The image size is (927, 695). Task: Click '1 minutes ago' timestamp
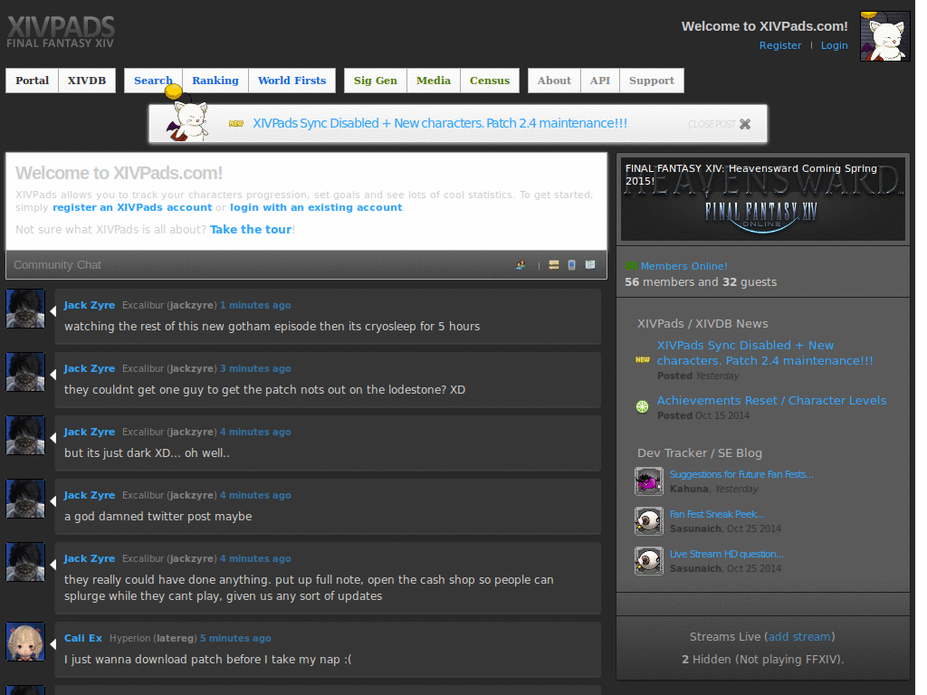tap(255, 305)
